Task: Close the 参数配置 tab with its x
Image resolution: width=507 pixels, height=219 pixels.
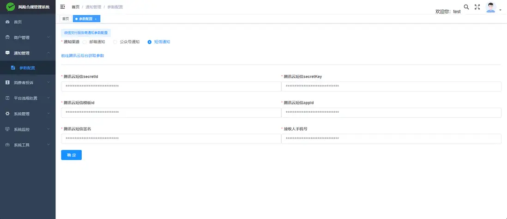Action: 96,19
